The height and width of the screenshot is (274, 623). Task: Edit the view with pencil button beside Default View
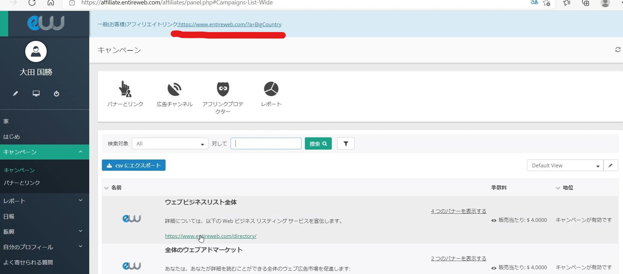tap(610, 166)
